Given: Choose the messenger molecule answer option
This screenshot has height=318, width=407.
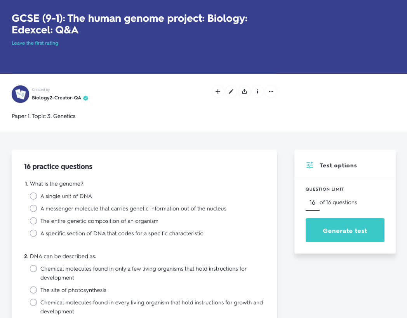Looking at the screenshot, I should coord(33,209).
